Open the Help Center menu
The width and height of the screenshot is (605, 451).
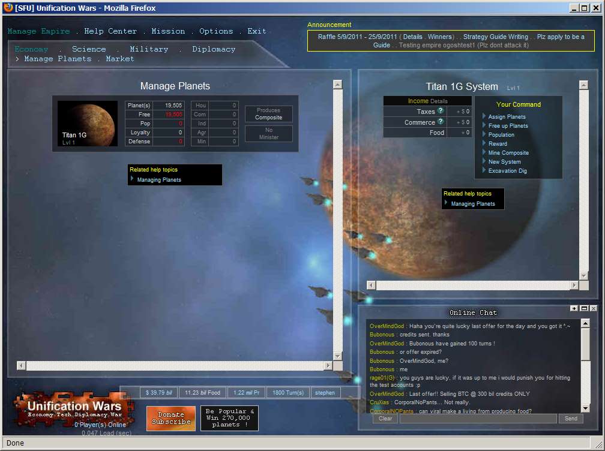pyautogui.click(x=110, y=31)
